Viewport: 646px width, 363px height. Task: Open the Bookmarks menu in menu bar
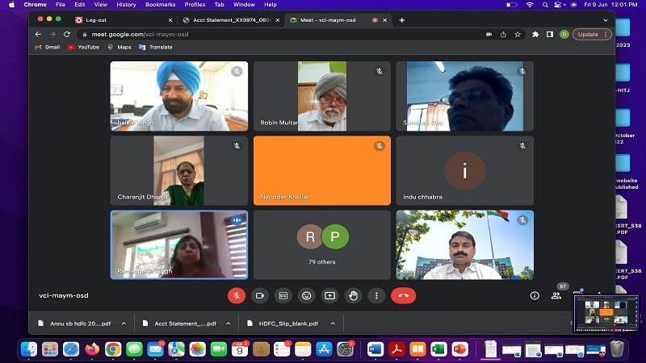tap(160, 5)
